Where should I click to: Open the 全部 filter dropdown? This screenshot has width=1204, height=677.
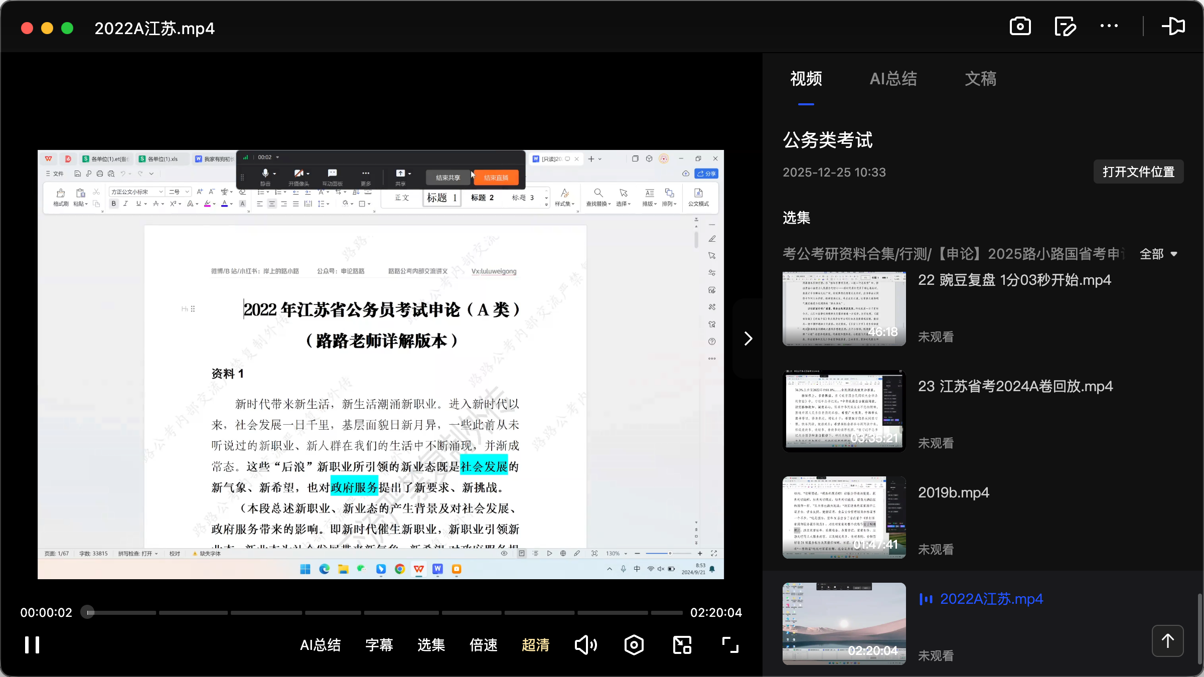[x=1158, y=254]
